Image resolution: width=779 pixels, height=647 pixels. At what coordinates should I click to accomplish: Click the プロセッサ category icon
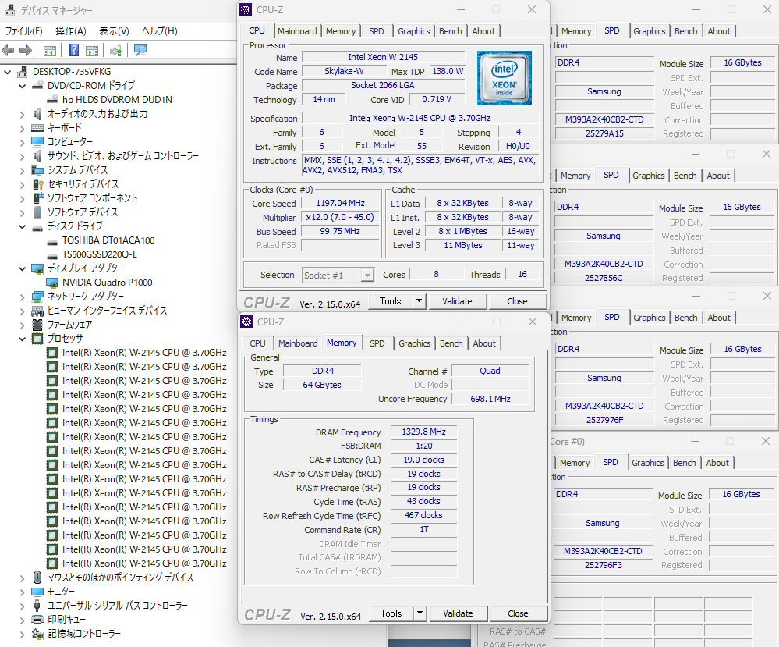click(x=37, y=339)
